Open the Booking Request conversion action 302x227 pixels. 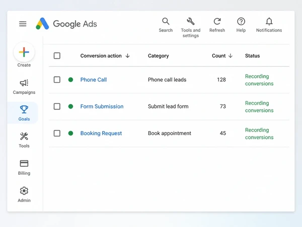pos(101,133)
